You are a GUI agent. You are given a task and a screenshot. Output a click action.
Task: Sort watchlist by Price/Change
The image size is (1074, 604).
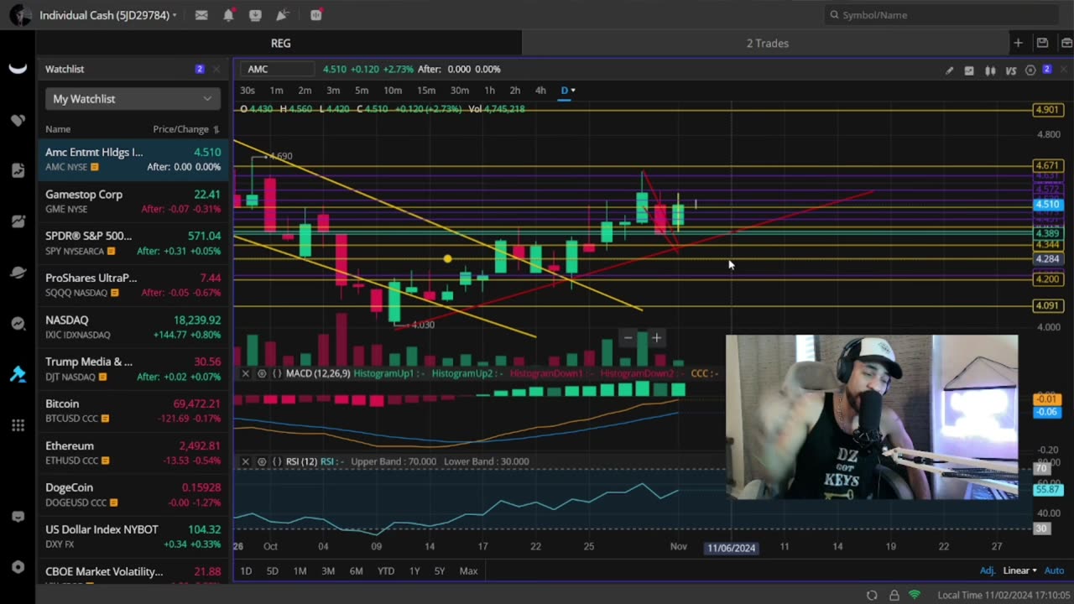186,129
